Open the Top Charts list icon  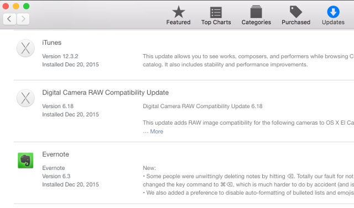(x=216, y=12)
